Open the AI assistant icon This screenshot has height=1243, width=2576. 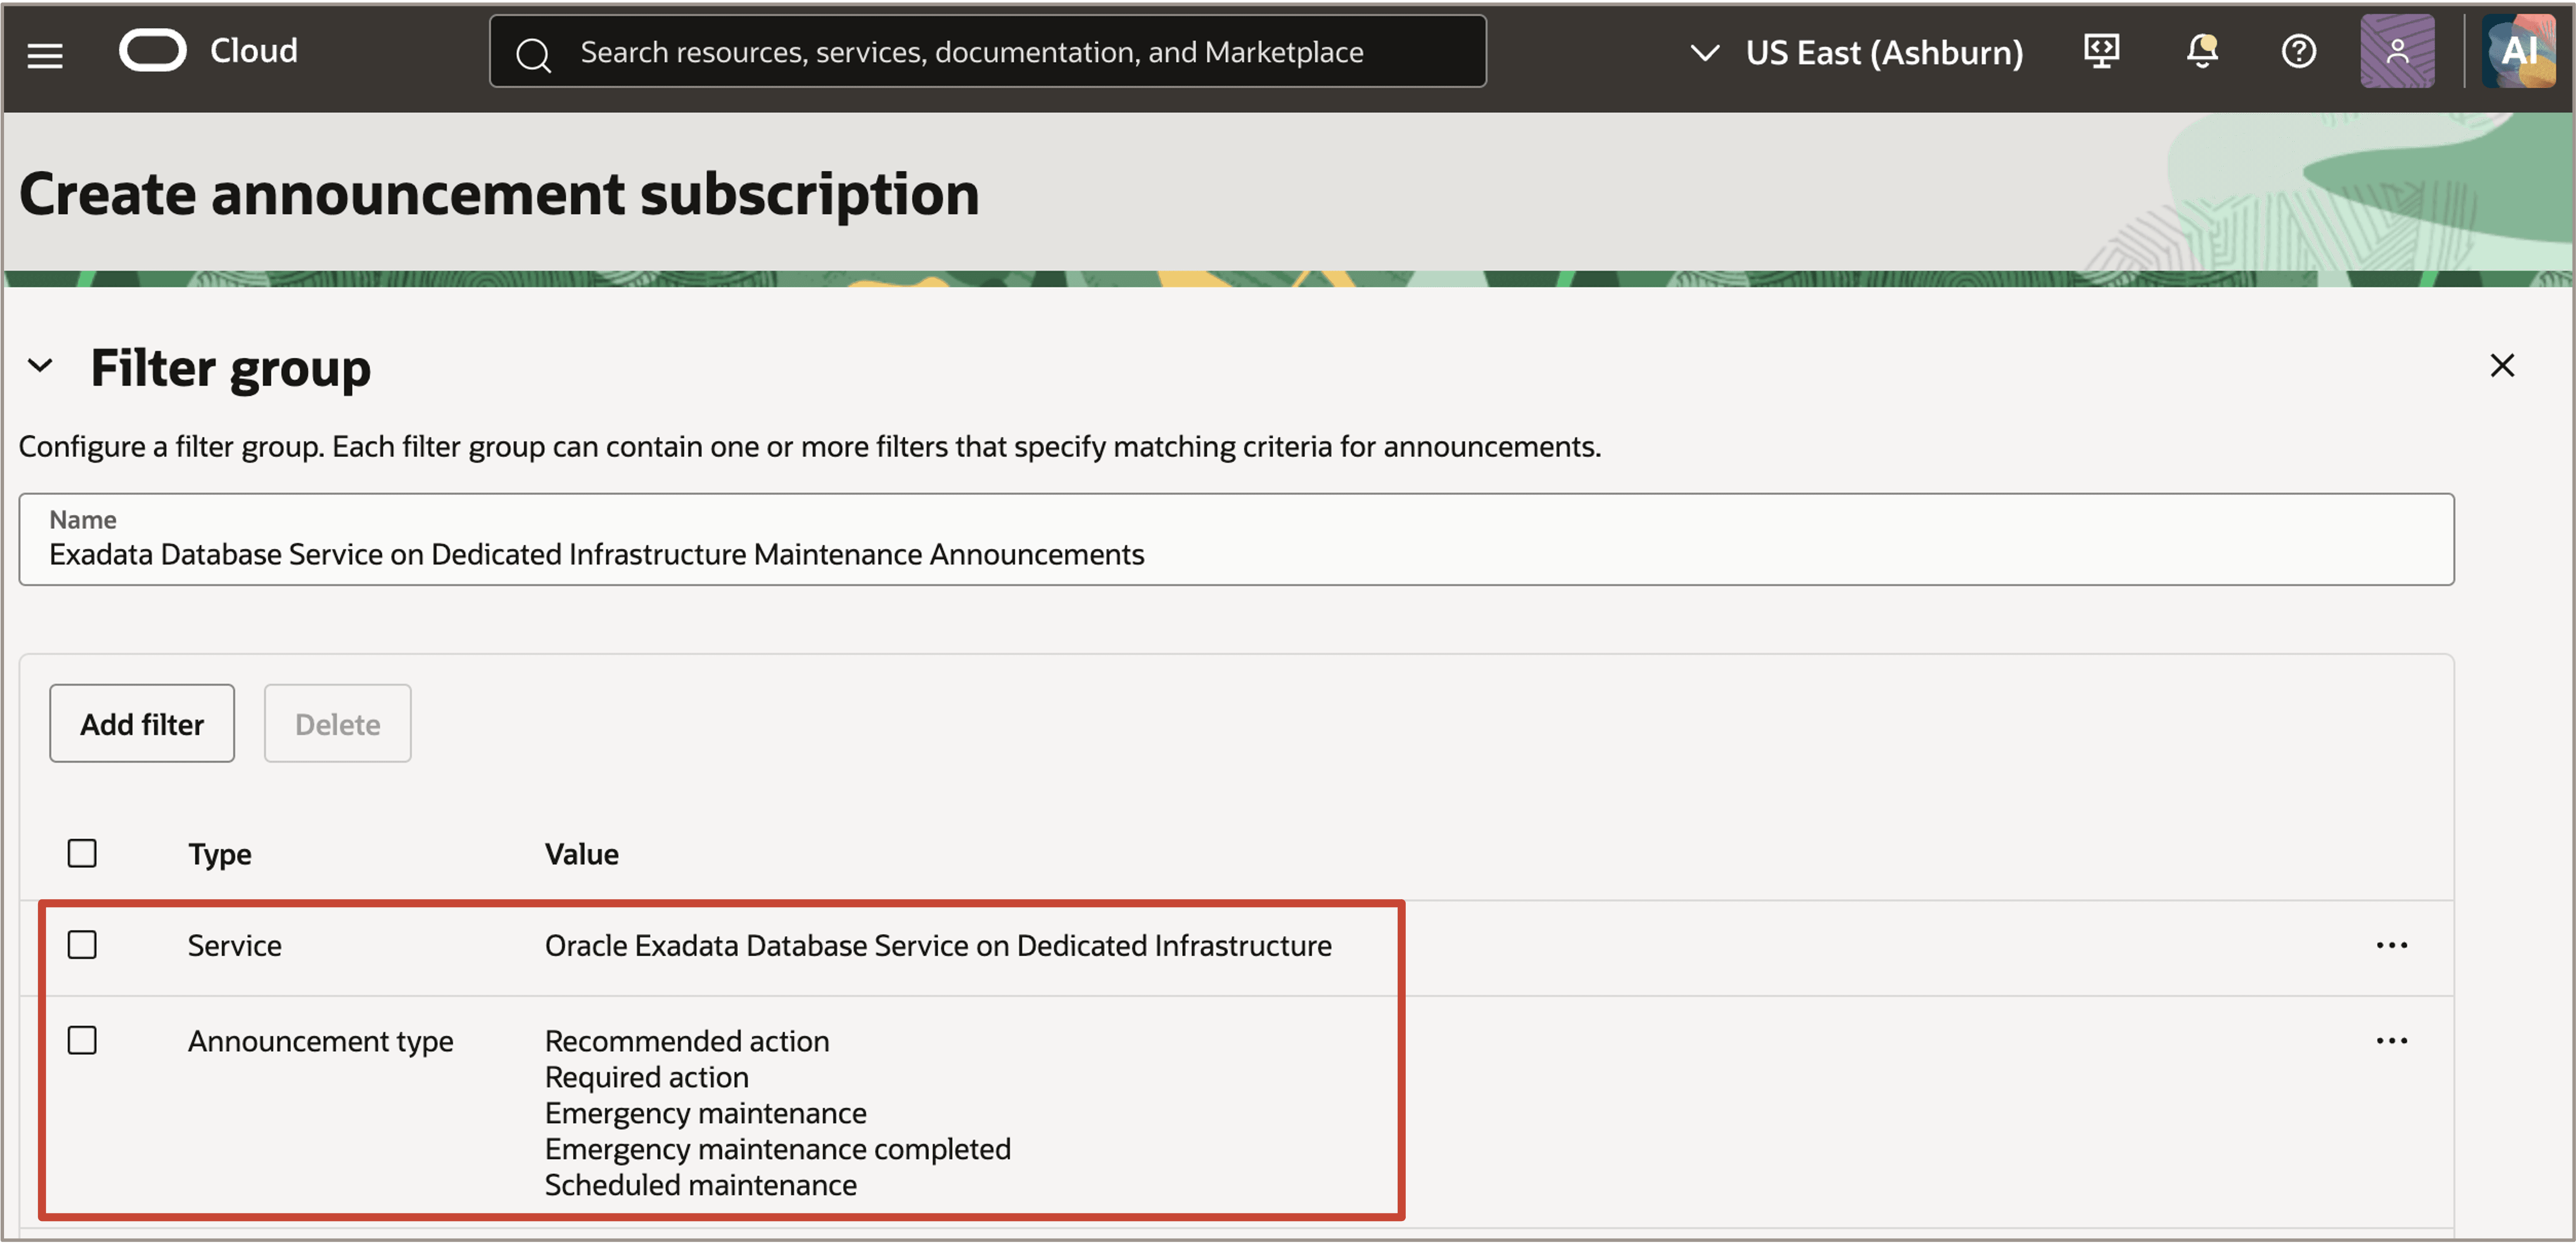(2518, 52)
